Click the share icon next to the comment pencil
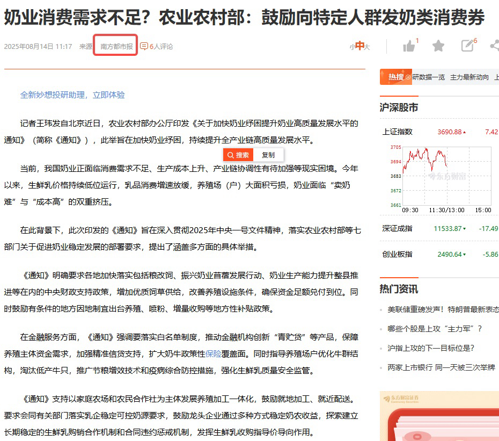Viewport: 499px width, 441px height. click(x=495, y=46)
